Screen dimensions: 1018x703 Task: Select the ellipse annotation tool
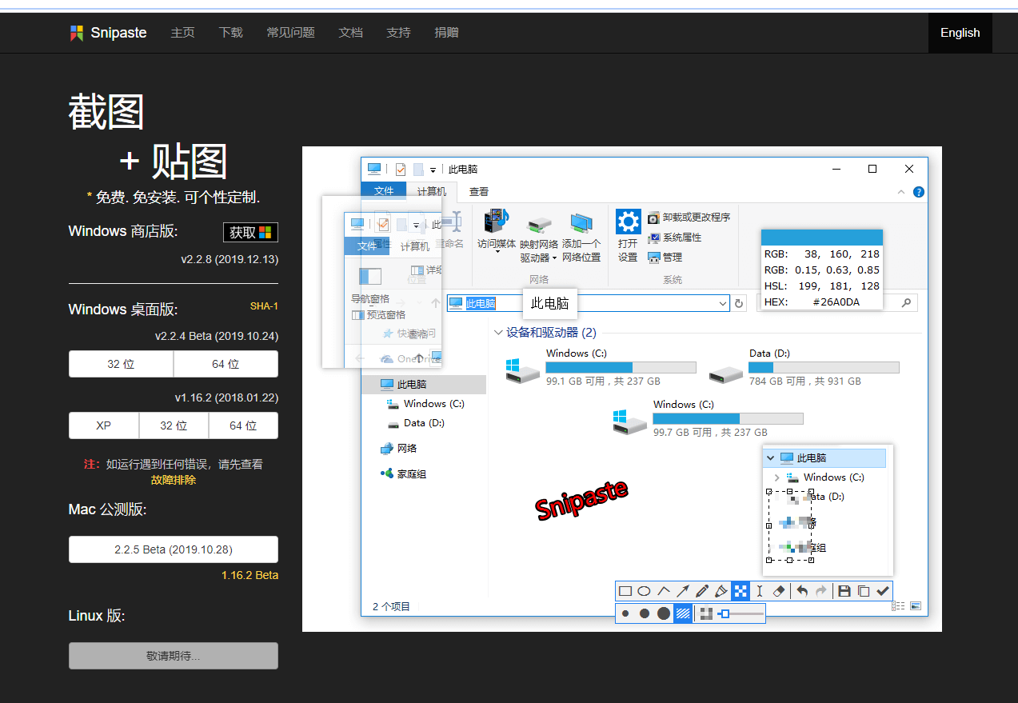(x=645, y=590)
